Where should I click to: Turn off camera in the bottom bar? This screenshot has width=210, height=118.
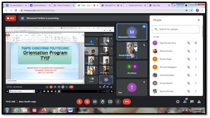[87, 102]
